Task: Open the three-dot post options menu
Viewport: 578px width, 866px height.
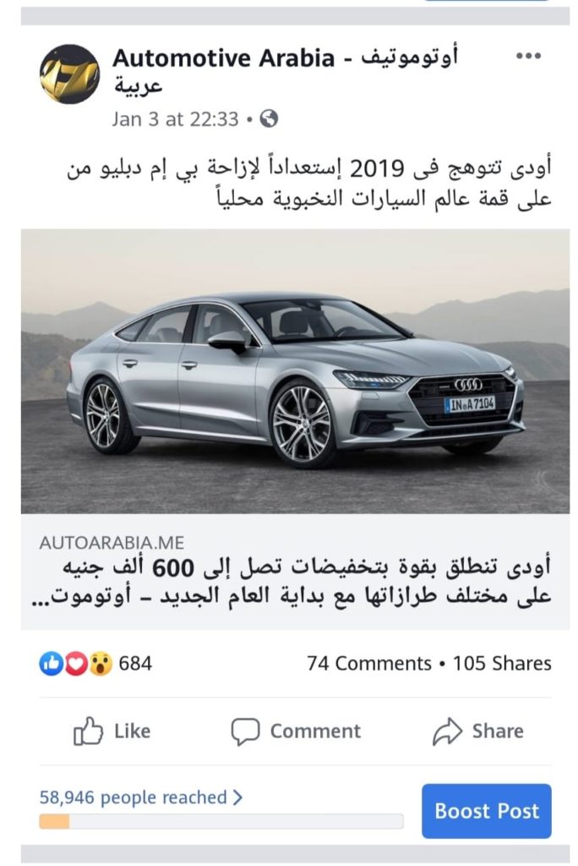Action: click(x=528, y=56)
